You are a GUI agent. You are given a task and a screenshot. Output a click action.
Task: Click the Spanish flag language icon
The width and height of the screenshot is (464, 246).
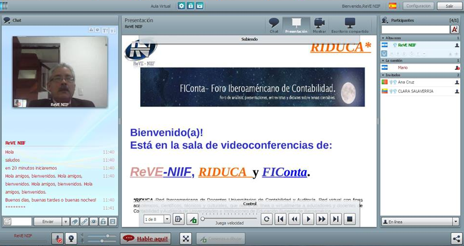(x=393, y=6)
